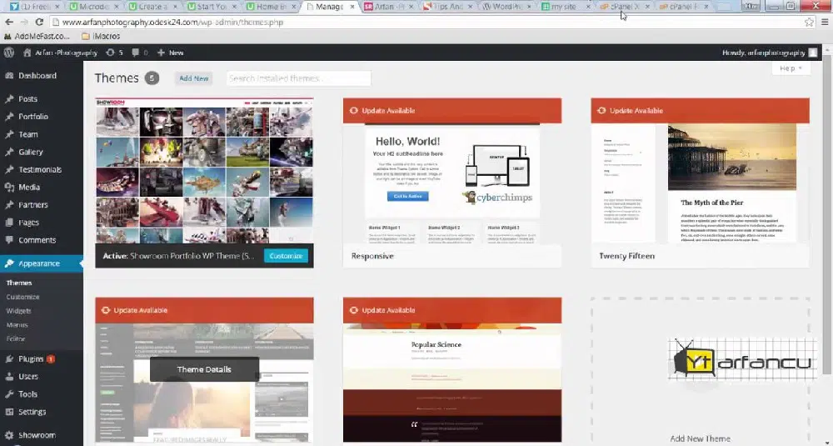Expand the Help dropdown
Screen dimensions: 833x446
coord(791,68)
